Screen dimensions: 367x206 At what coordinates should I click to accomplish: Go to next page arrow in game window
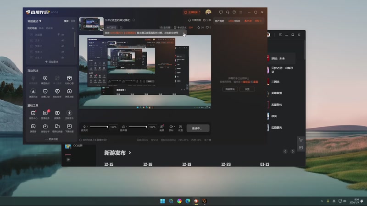point(293,152)
